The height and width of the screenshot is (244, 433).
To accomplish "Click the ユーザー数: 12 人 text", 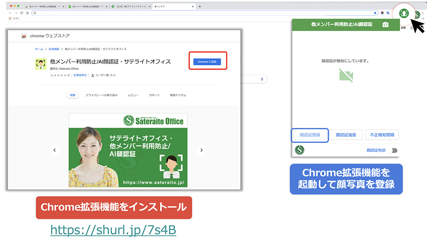I will click(103, 75).
